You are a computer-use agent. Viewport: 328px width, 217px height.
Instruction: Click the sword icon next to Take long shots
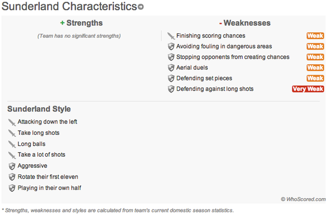coord(12,133)
